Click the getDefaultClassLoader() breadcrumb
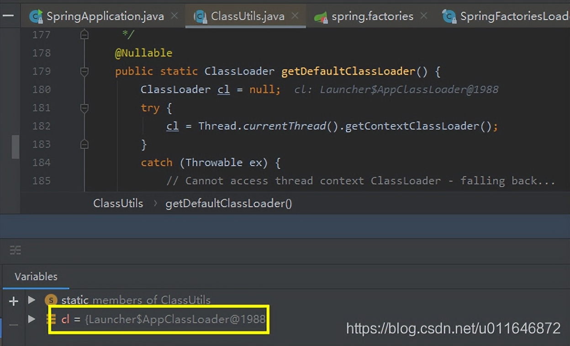Viewport: 570px width, 346px height. point(228,204)
